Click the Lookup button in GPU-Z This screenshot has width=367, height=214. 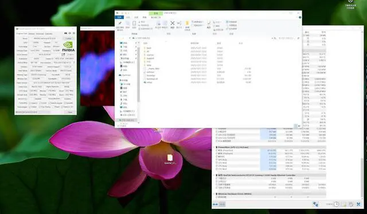[68, 38]
